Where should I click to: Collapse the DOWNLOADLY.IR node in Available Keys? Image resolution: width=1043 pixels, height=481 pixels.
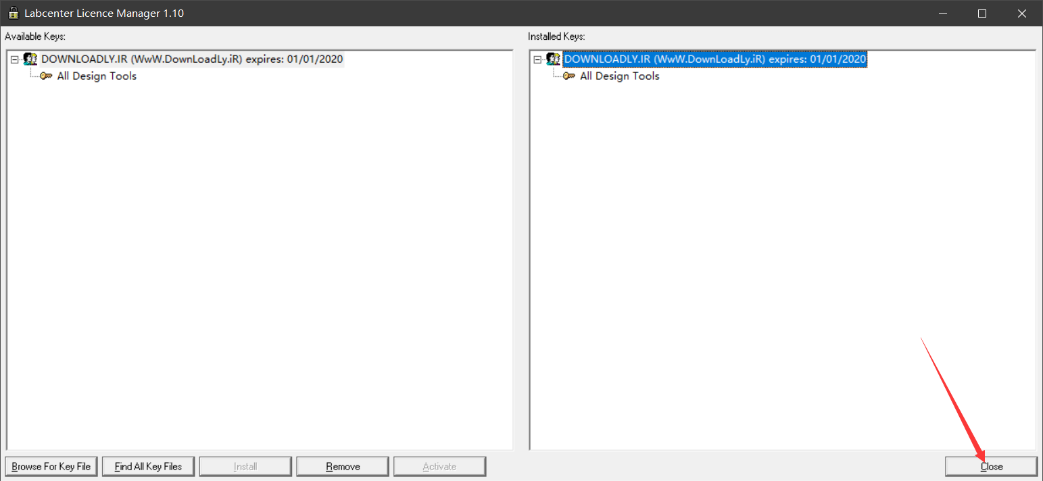tap(15, 59)
